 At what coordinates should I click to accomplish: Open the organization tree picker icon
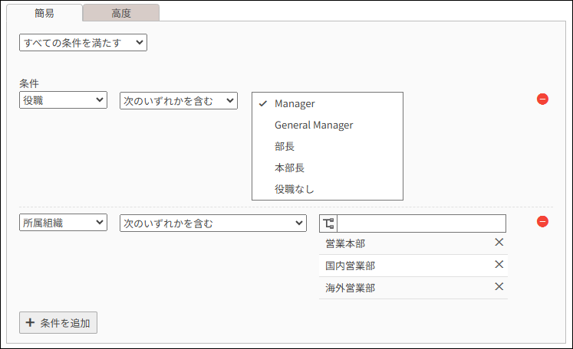click(328, 223)
